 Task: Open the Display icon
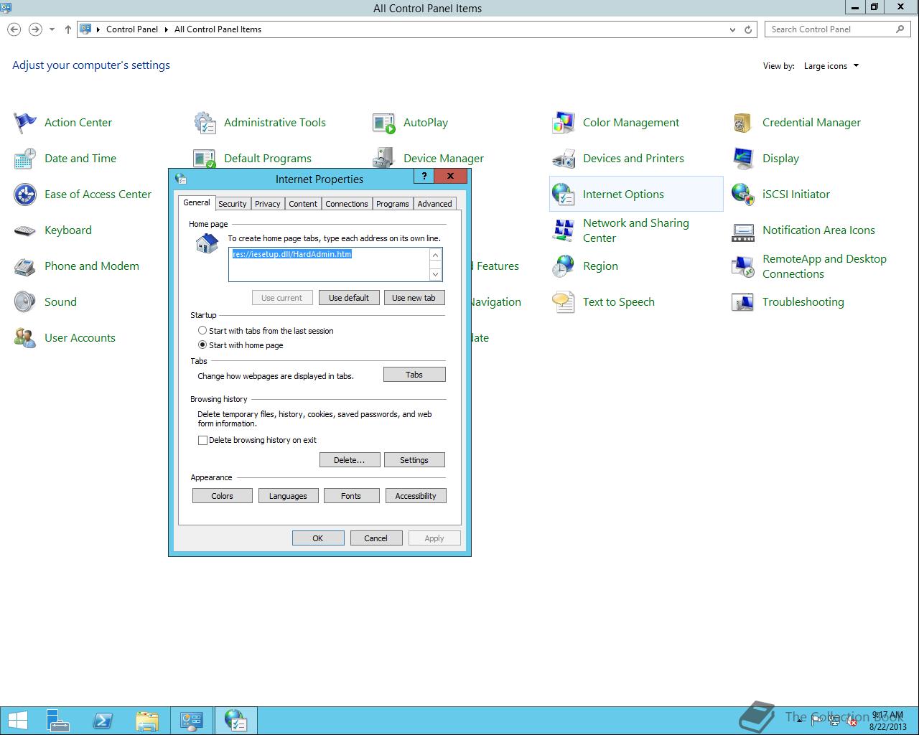[x=743, y=159]
